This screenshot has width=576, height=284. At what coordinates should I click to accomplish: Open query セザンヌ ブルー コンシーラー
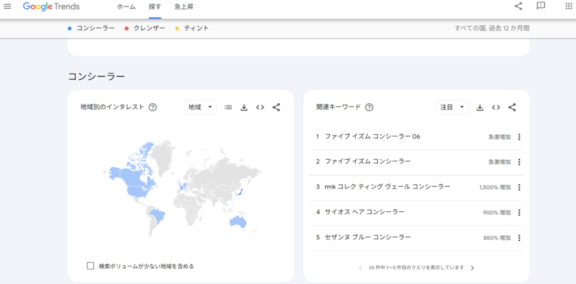[x=368, y=238]
